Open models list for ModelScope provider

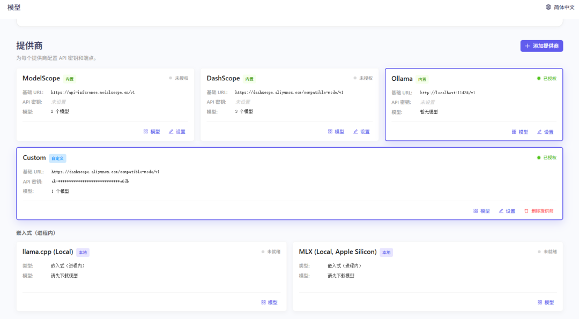click(x=152, y=132)
